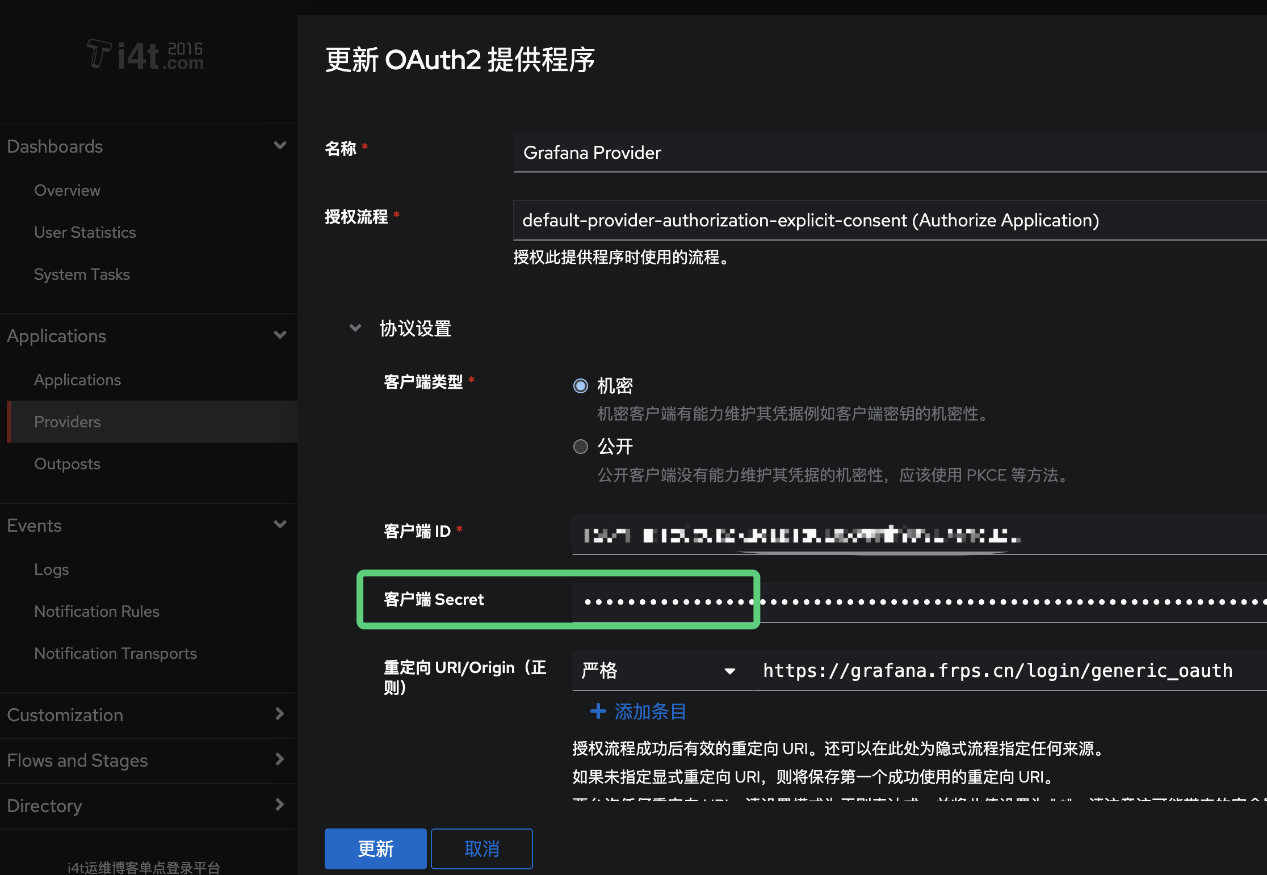This screenshot has height=875, width=1267.
Task: Click 取消 to cancel changes
Action: tap(481, 849)
